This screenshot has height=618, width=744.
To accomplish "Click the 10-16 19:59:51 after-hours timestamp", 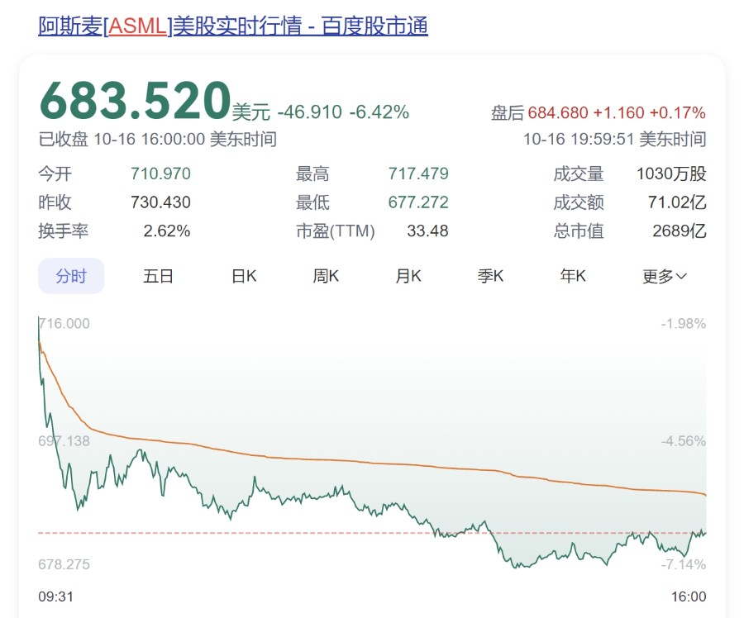I will click(x=614, y=139).
